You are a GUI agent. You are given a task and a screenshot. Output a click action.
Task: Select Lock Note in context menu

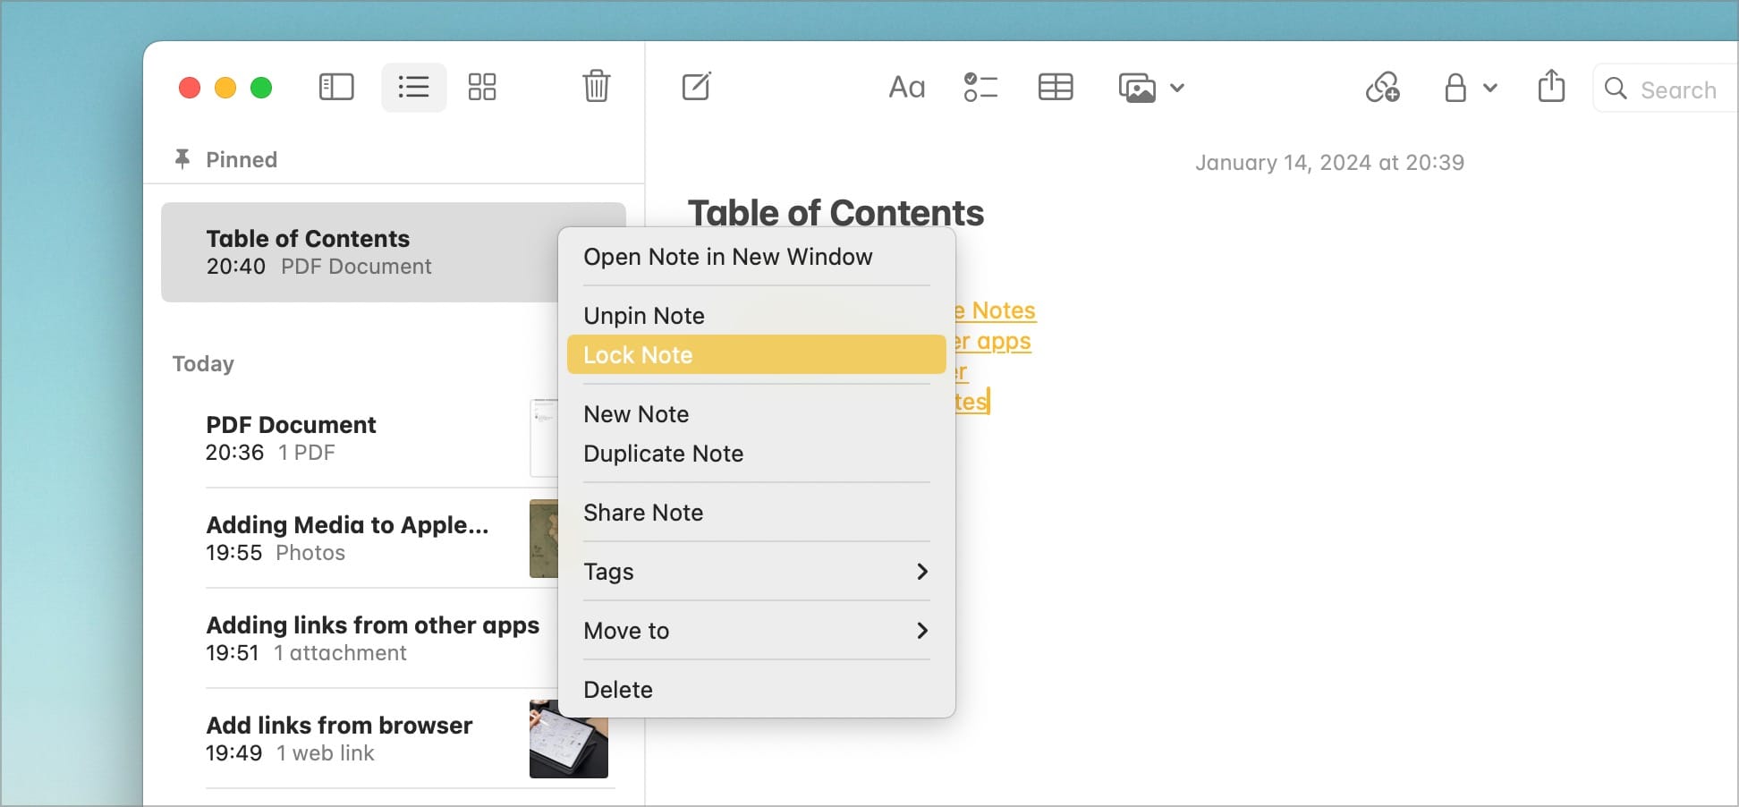(756, 355)
